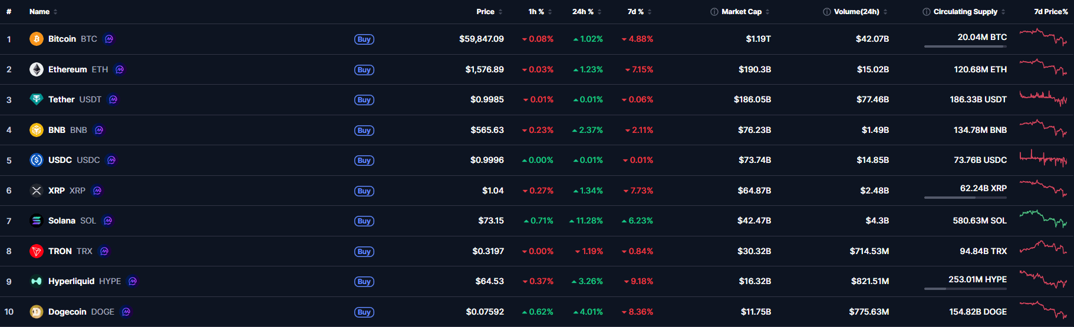Sort by the # rank column
1074x327 pixels.
point(9,12)
